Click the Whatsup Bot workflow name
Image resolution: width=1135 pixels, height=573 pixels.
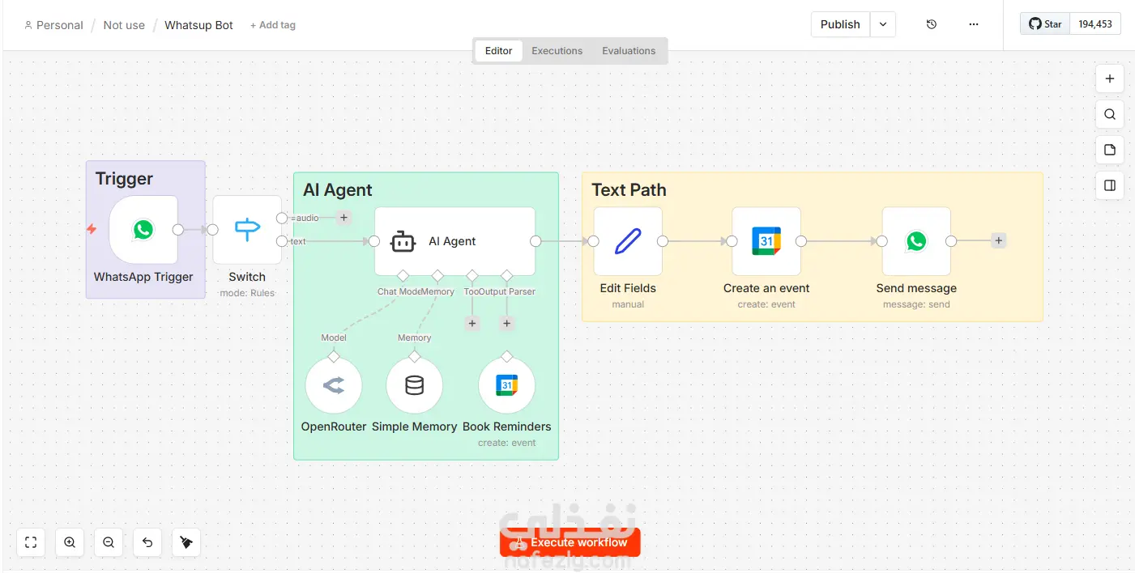(198, 25)
